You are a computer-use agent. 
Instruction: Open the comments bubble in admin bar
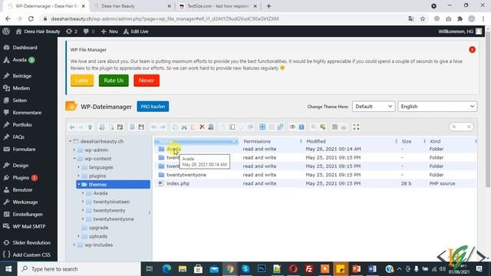coord(89,31)
